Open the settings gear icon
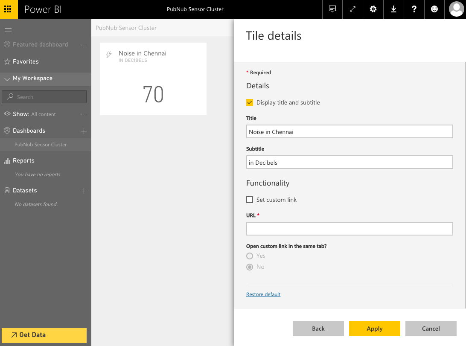 tap(373, 9)
